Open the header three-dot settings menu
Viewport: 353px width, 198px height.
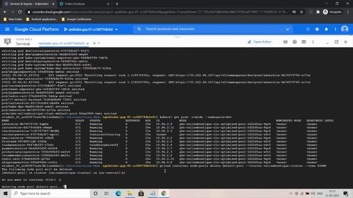click(x=335, y=29)
